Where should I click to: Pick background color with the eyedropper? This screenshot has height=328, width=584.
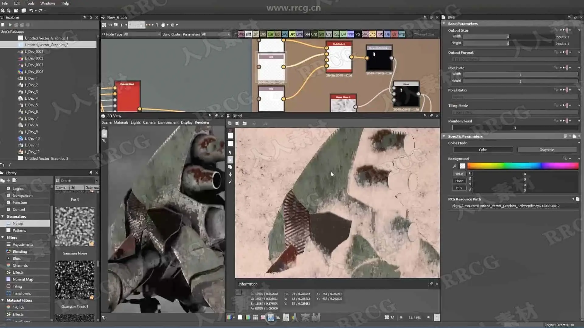[x=454, y=166]
